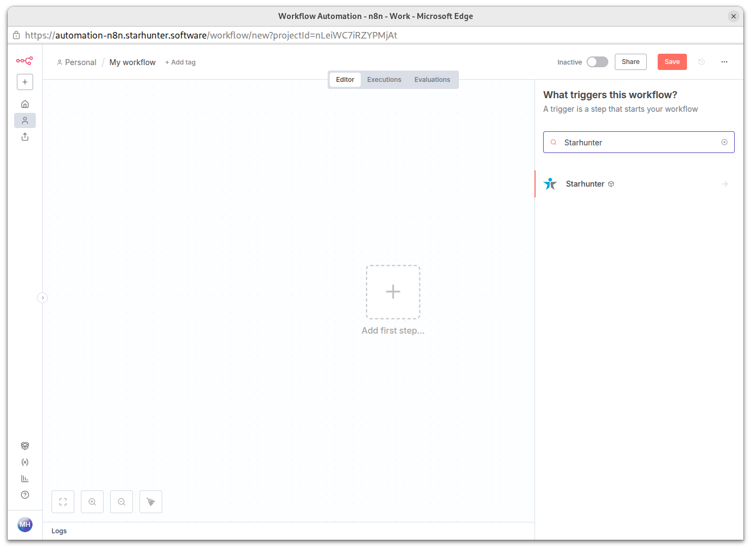Viewport: 751px width, 549px height.
Task: Open Templates box icon in sidebar
Action: pos(25,446)
